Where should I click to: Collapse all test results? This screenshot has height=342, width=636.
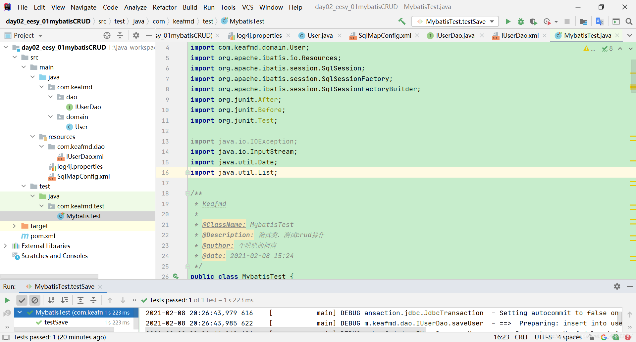pos(93,300)
